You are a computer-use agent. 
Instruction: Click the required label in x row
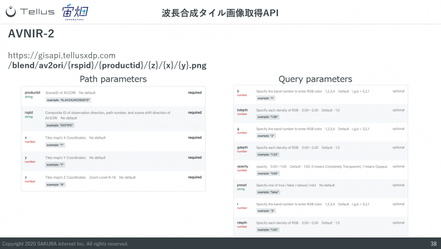(195, 137)
